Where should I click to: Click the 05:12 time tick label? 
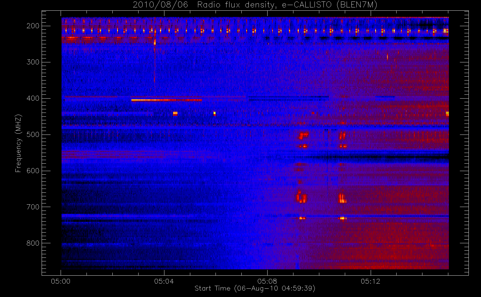(370, 281)
